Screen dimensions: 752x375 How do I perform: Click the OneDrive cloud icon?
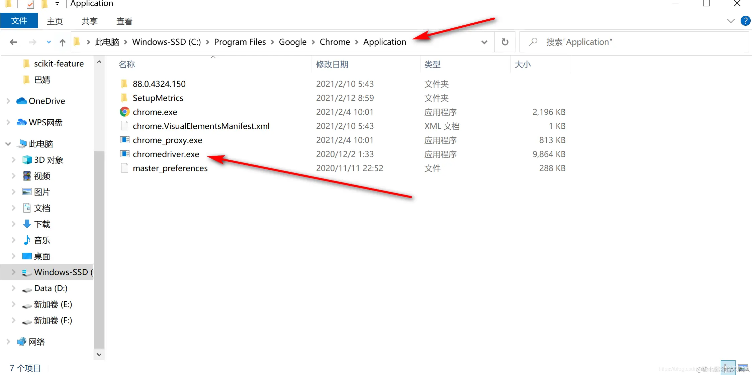(22, 101)
